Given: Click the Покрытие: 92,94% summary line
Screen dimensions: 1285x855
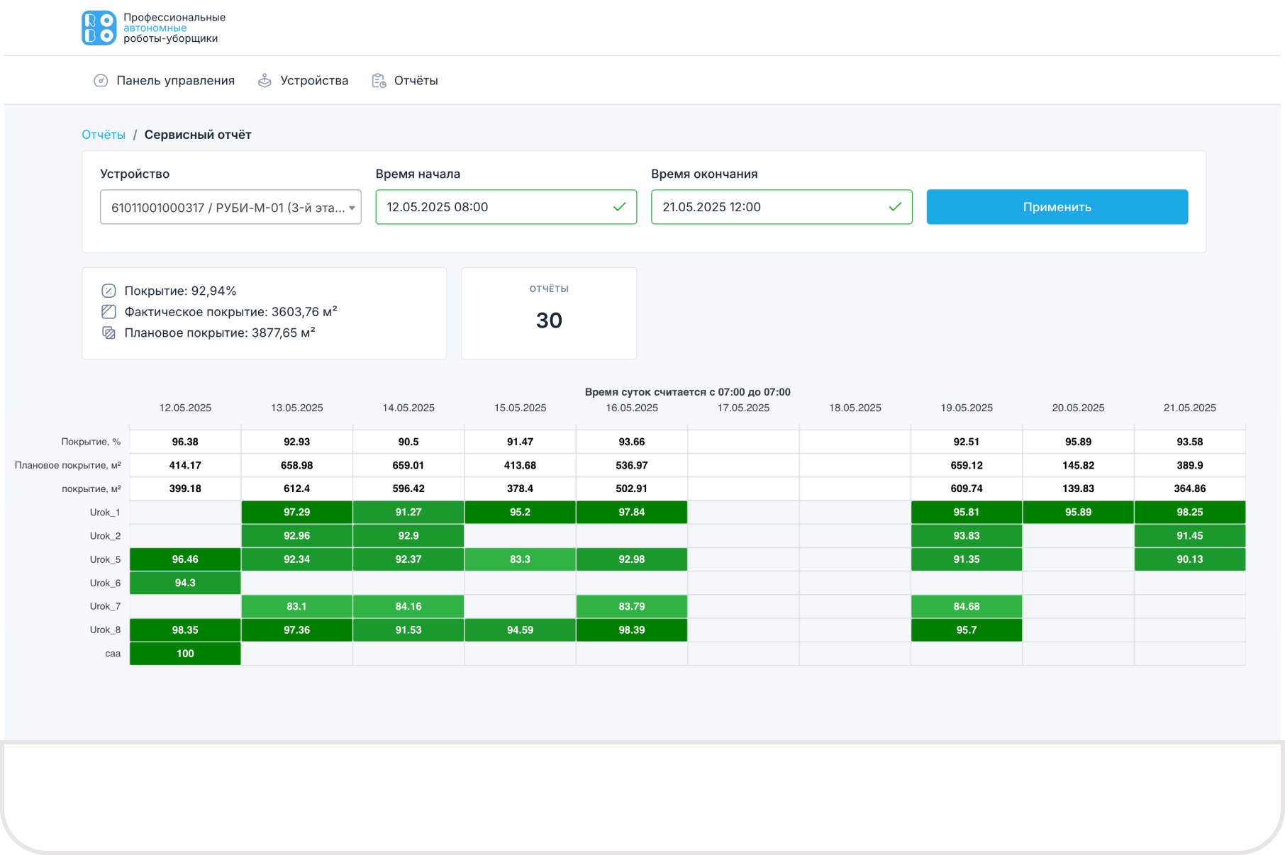Looking at the screenshot, I should point(180,291).
